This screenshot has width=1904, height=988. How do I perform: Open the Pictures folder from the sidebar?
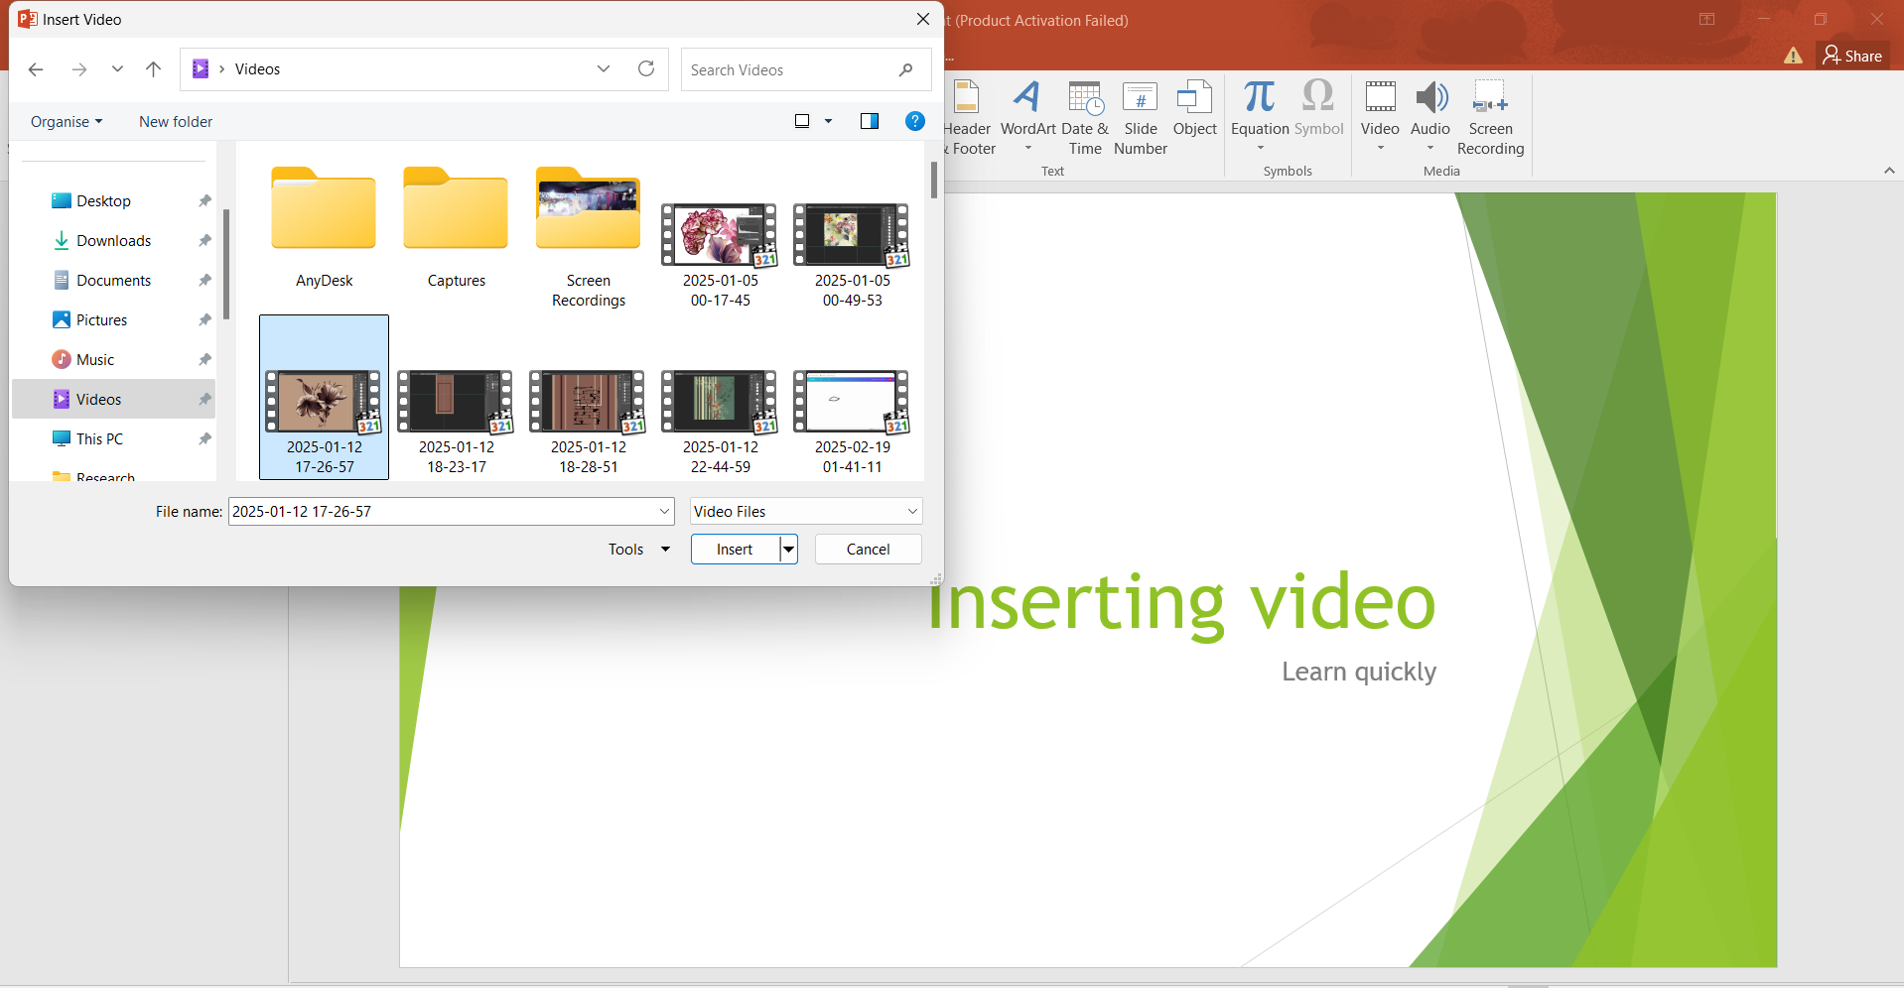(x=100, y=319)
